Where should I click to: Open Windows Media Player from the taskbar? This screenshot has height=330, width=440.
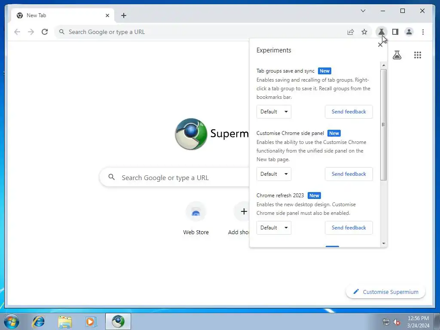[91, 321]
